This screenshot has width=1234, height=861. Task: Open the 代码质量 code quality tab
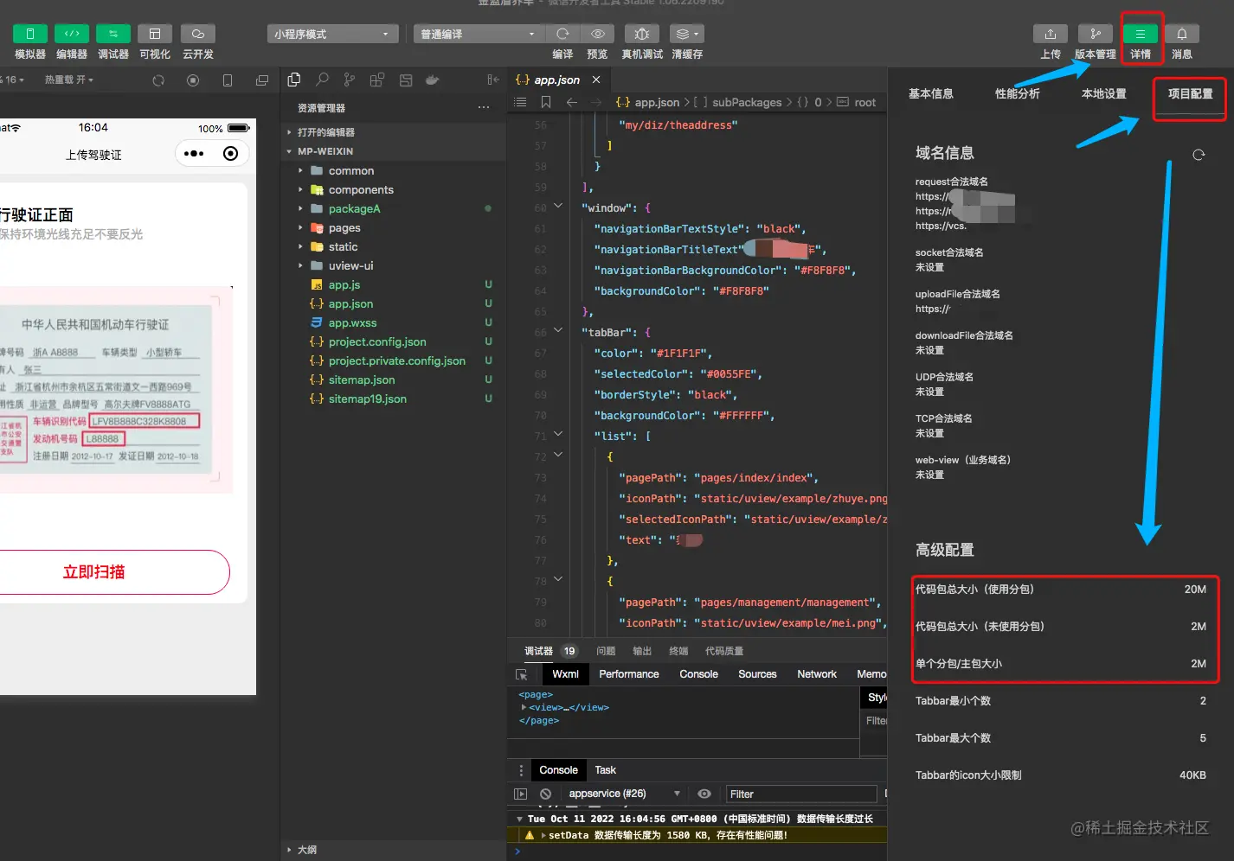(x=724, y=651)
